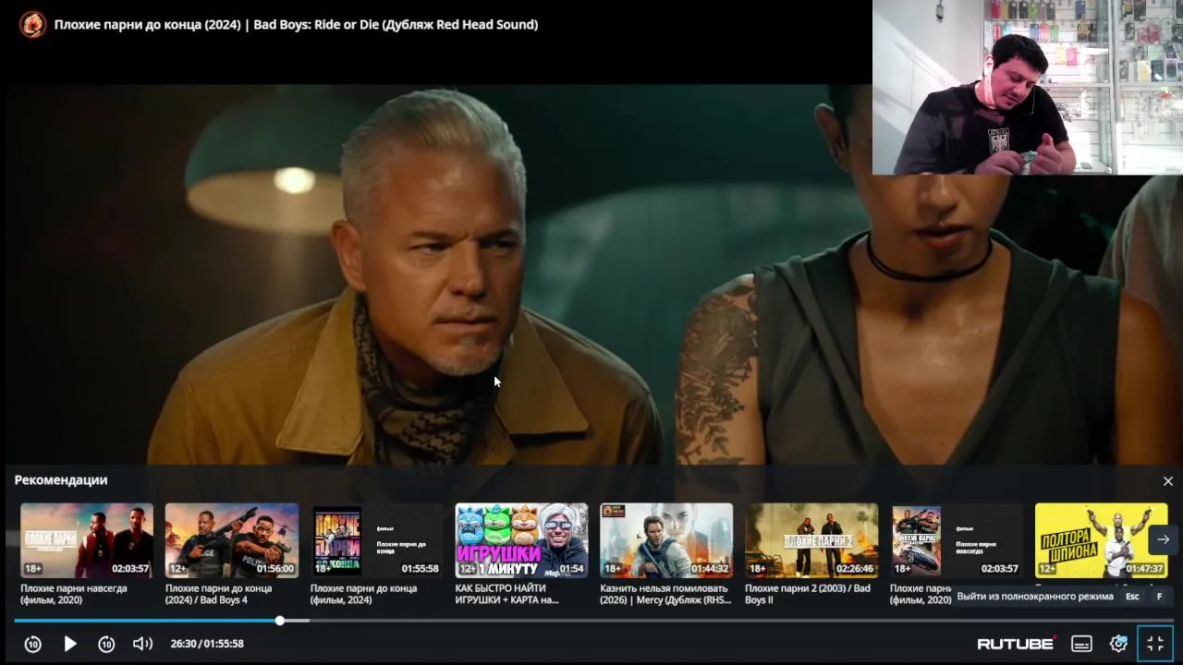This screenshot has height=665, width=1183.
Task: Click title КАК БЫСТРО НАЙТИ ИГРУШКИ
Action: point(507,594)
